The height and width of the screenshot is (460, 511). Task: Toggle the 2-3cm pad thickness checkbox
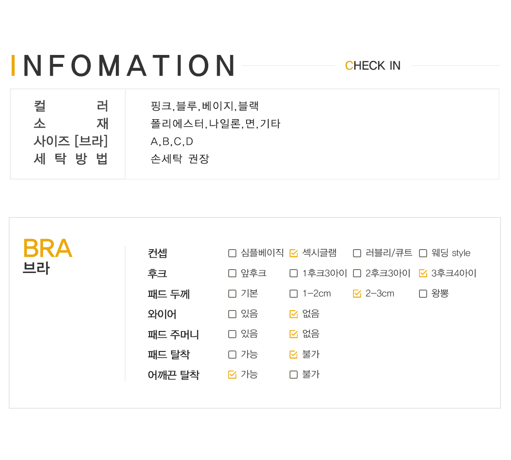[357, 294]
